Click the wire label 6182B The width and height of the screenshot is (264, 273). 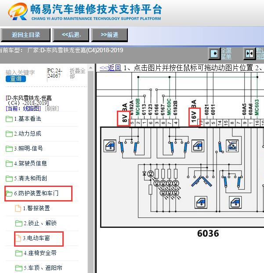point(175,108)
